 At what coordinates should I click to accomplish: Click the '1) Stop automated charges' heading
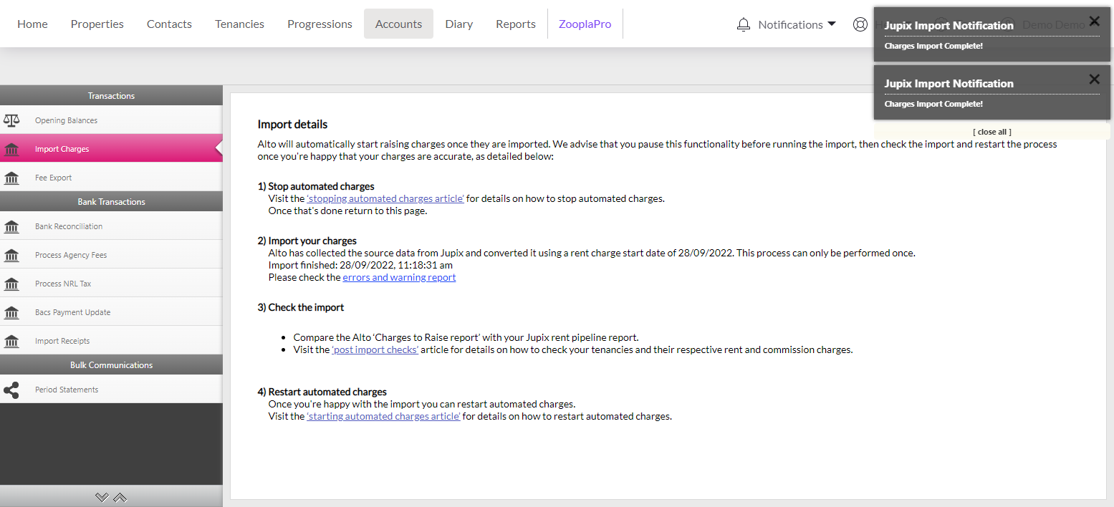(x=316, y=186)
